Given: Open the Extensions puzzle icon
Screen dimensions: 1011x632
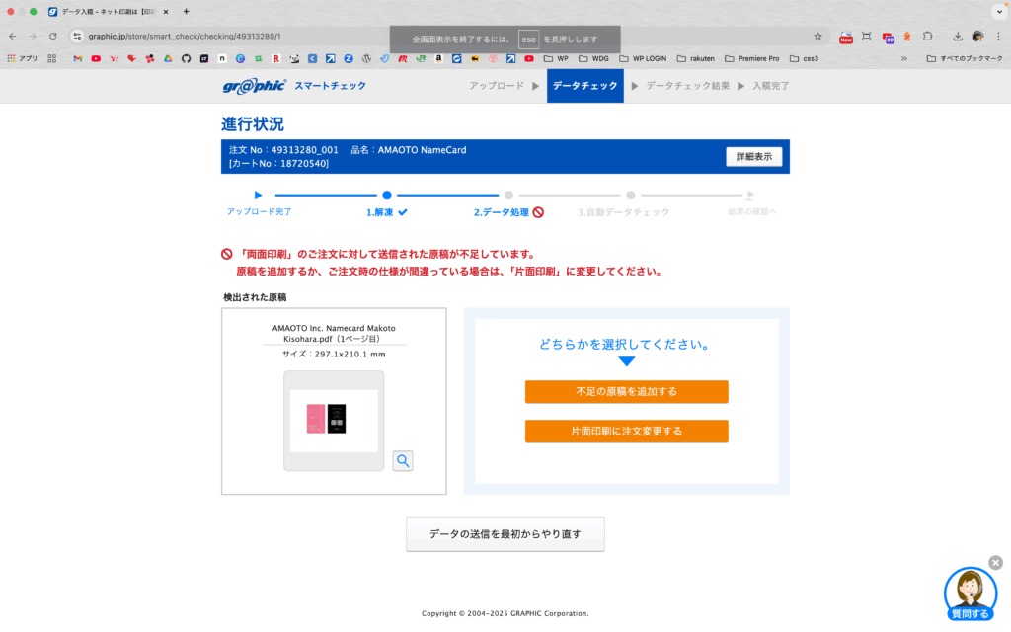Looking at the screenshot, I should tap(927, 36).
